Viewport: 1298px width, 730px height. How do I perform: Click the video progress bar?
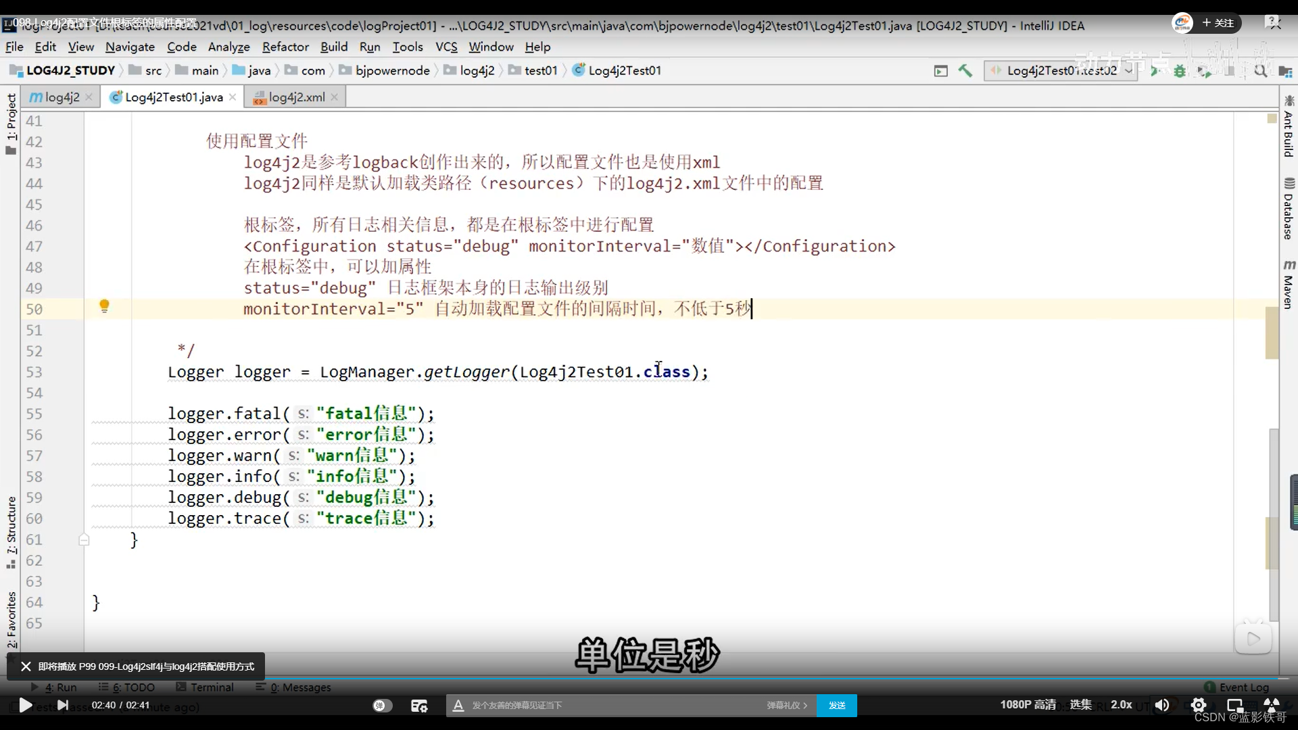[649, 677]
